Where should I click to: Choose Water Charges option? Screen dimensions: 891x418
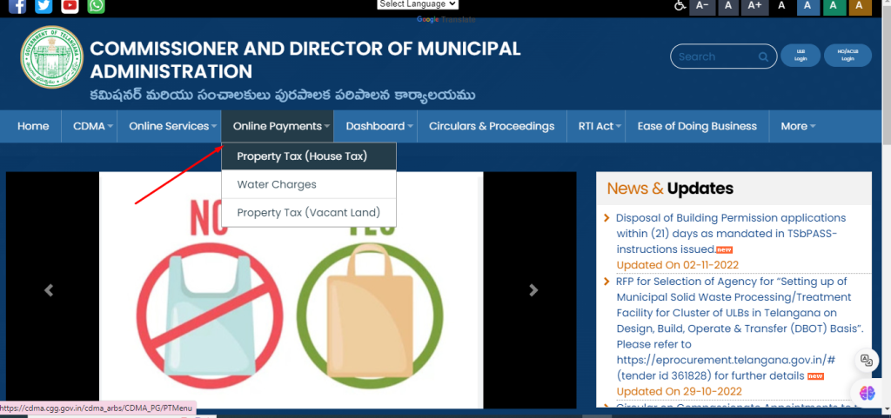[x=309, y=184]
